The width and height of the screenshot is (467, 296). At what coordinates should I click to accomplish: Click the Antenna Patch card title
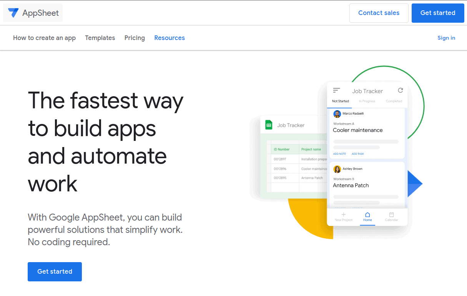[x=351, y=186]
